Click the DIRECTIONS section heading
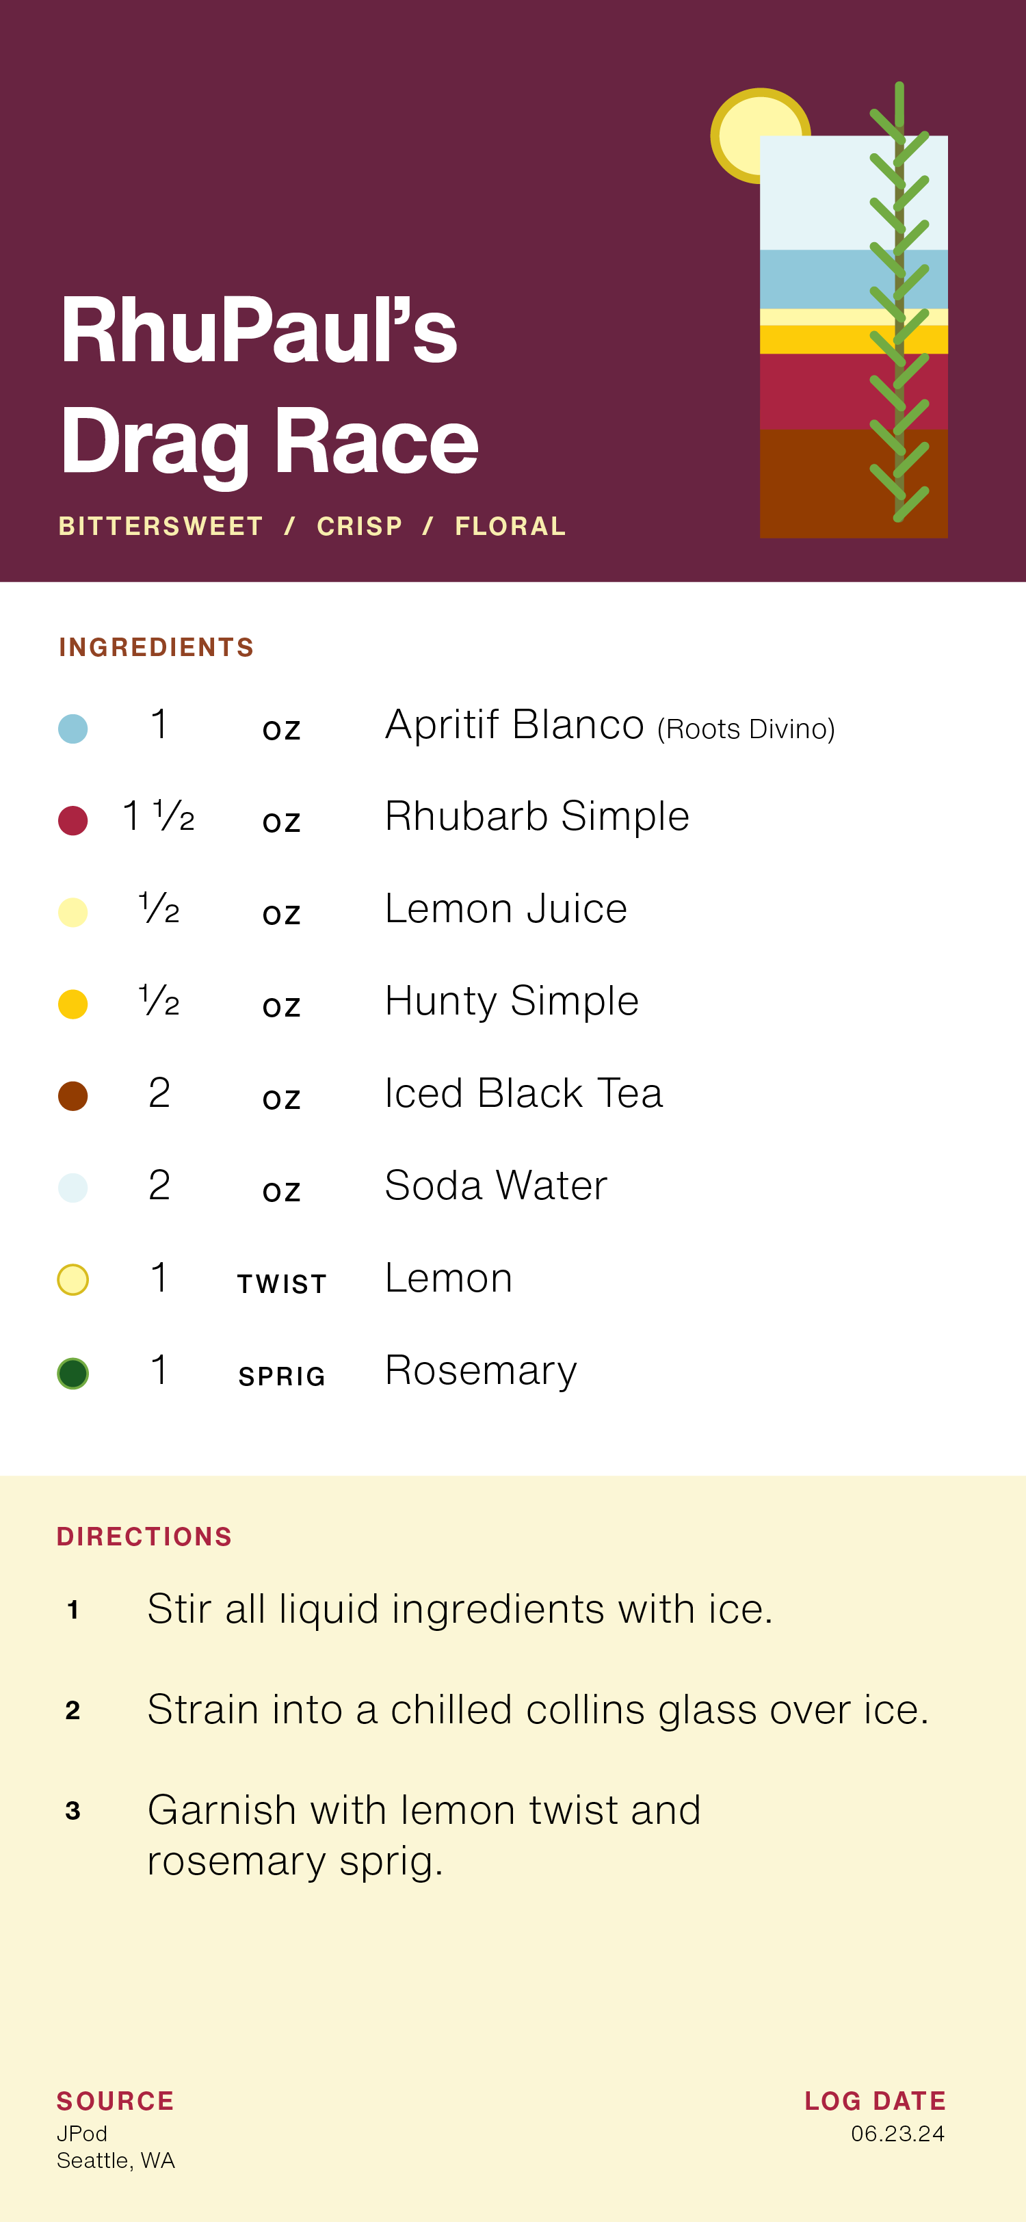 [x=144, y=1537]
